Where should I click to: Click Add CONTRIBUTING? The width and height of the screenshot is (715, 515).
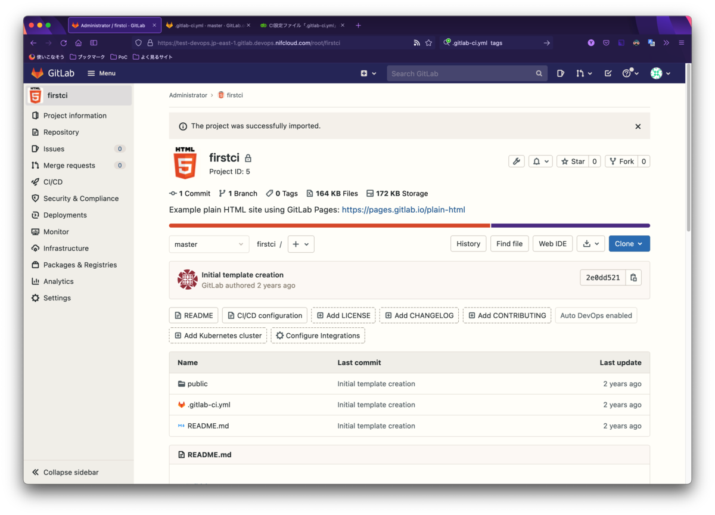507,316
